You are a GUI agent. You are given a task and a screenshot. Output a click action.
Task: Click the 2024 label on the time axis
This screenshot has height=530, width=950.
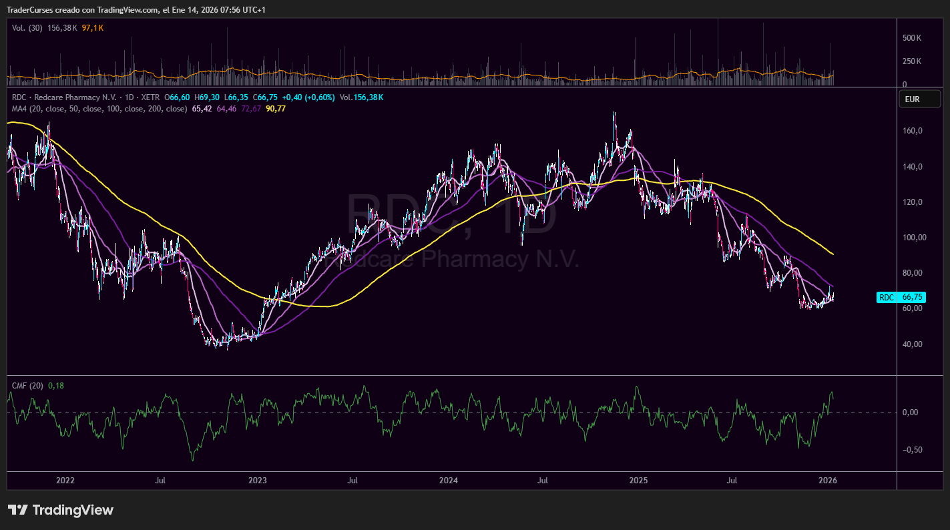448,480
